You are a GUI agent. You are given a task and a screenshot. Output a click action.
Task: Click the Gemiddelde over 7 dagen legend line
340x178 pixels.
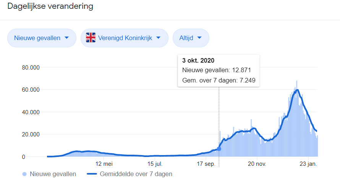pos(92,174)
